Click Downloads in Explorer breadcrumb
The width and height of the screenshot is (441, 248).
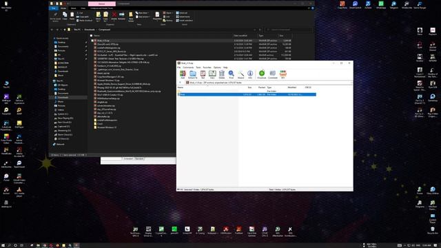pyautogui.click(x=90, y=30)
